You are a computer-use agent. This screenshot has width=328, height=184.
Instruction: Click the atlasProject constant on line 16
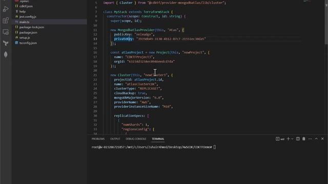pyautogui.click(x=132, y=53)
